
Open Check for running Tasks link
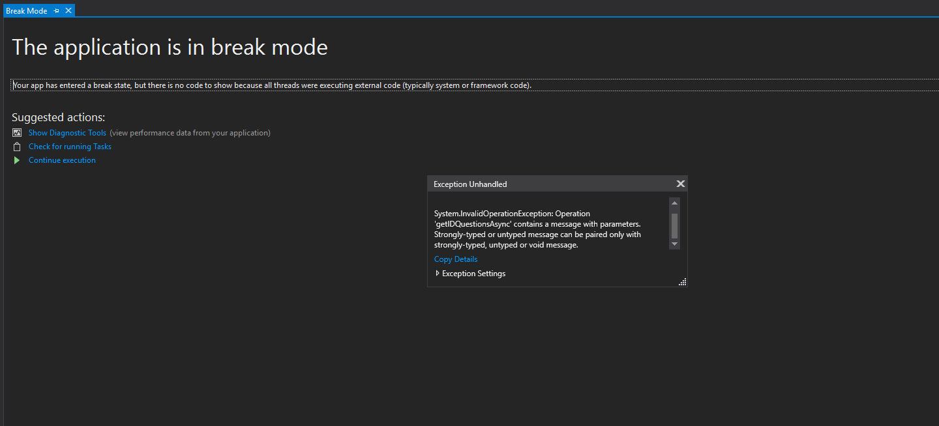[70, 147]
